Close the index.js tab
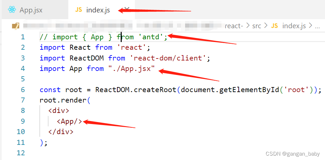This screenshot has height=160, width=325. (x=127, y=9)
